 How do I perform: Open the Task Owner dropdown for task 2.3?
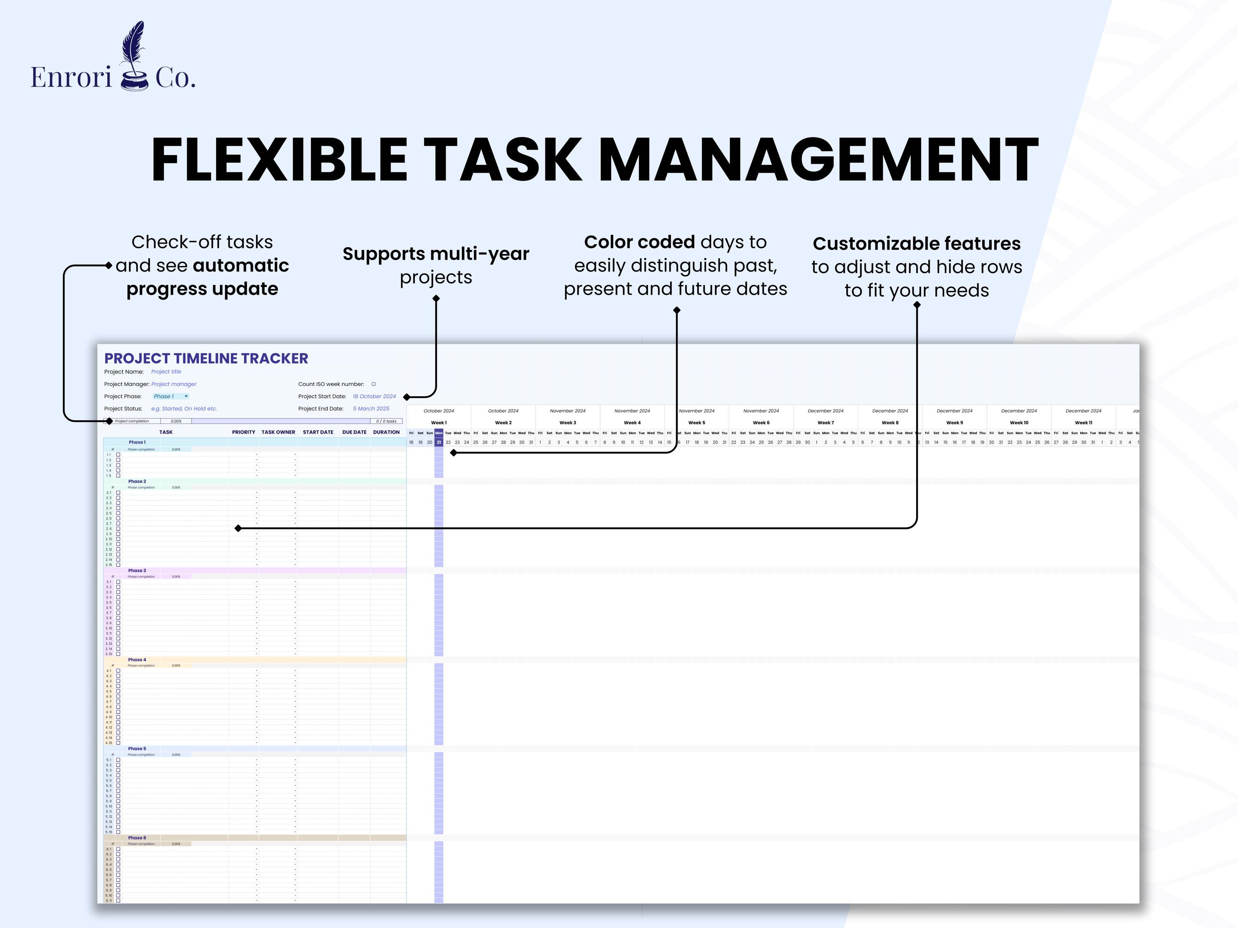(295, 503)
